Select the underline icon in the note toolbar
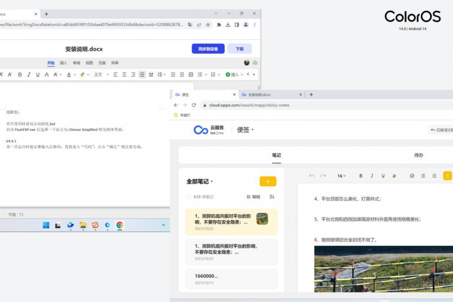The image size is (453, 302). click(383, 176)
